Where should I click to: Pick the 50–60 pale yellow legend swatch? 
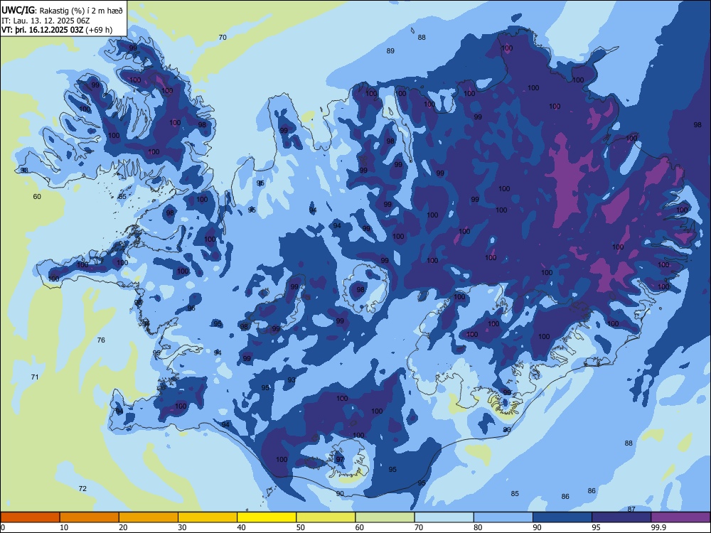pyautogui.click(x=326, y=517)
